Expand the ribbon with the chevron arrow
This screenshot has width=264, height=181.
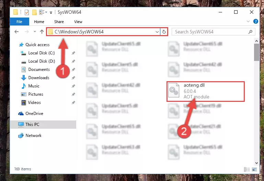coord(248,21)
